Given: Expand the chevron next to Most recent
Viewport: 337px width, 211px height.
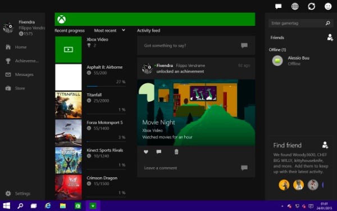Looking at the screenshot, I should (x=124, y=30).
